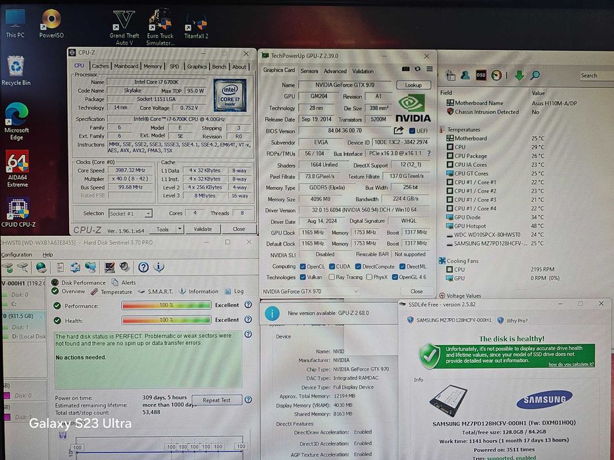Open the PowerISO desktop shortcut
614x460 pixels.
tap(51, 24)
